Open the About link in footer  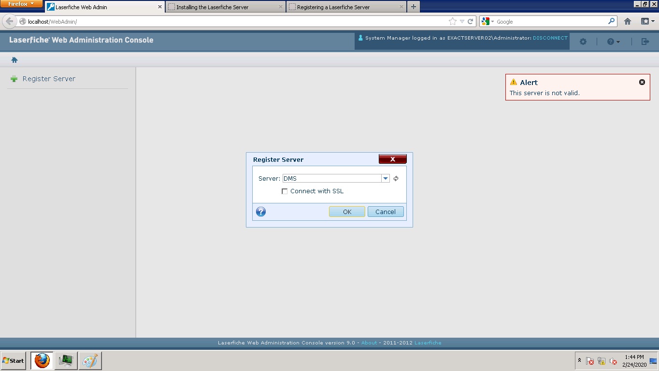click(369, 343)
